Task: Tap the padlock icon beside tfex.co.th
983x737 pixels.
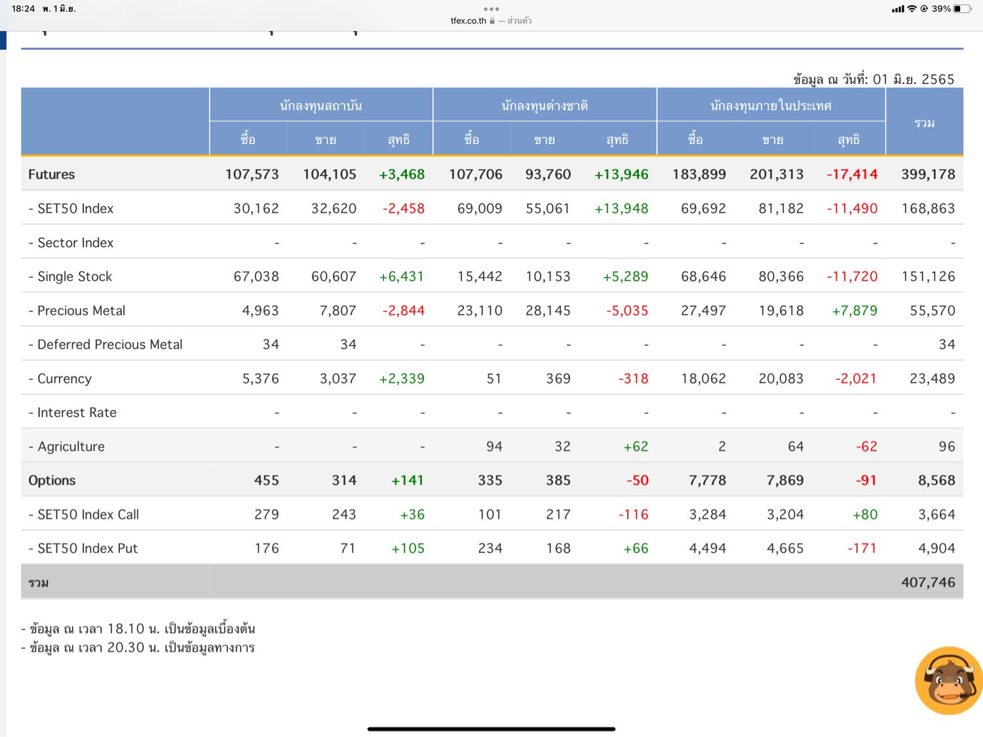Action: [x=492, y=21]
